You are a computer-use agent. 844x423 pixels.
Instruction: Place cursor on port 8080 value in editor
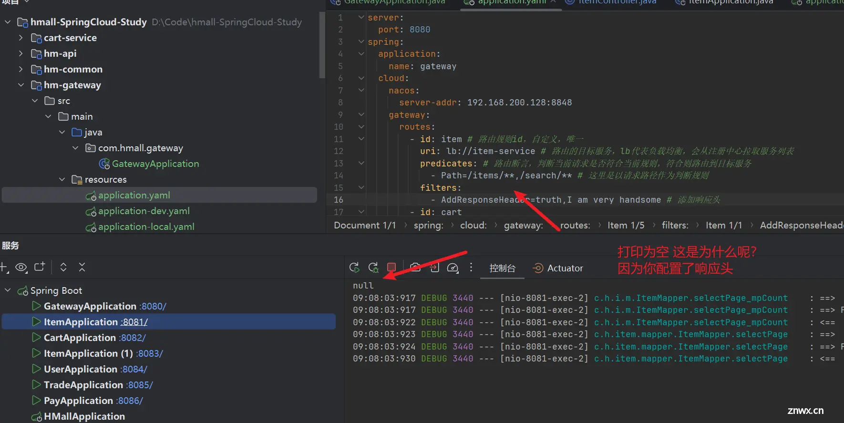tap(420, 30)
